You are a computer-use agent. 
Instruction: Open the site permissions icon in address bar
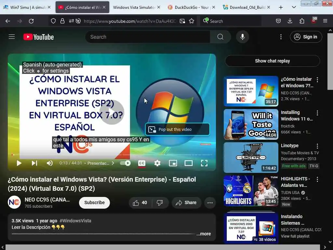[71, 21]
